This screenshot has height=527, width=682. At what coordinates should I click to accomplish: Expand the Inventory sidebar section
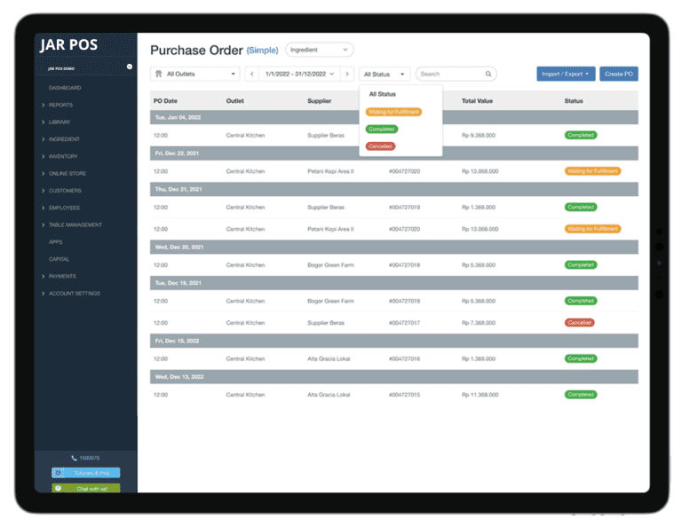63,156
